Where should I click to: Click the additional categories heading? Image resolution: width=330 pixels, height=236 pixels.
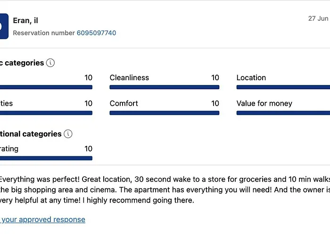31,134
